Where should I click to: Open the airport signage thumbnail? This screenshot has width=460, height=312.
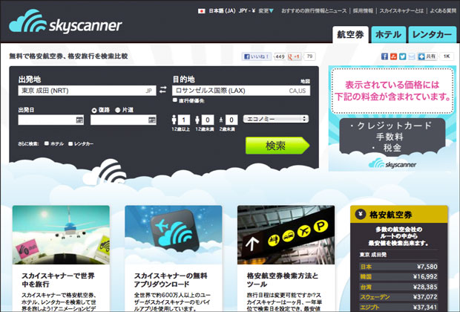[x=286, y=235]
